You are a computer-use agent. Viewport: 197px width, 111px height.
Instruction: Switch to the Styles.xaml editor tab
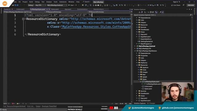pos(55,9)
